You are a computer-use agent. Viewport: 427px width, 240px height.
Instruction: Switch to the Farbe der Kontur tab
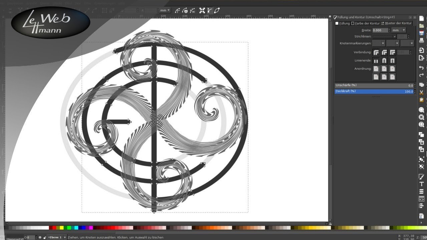click(x=366, y=23)
